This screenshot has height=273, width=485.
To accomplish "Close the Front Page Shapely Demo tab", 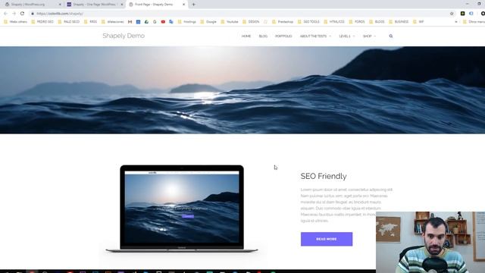I will pyautogui.click(x=183, y=5).
